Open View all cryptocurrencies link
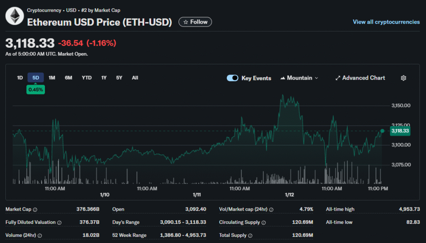 tap(386, 22)
